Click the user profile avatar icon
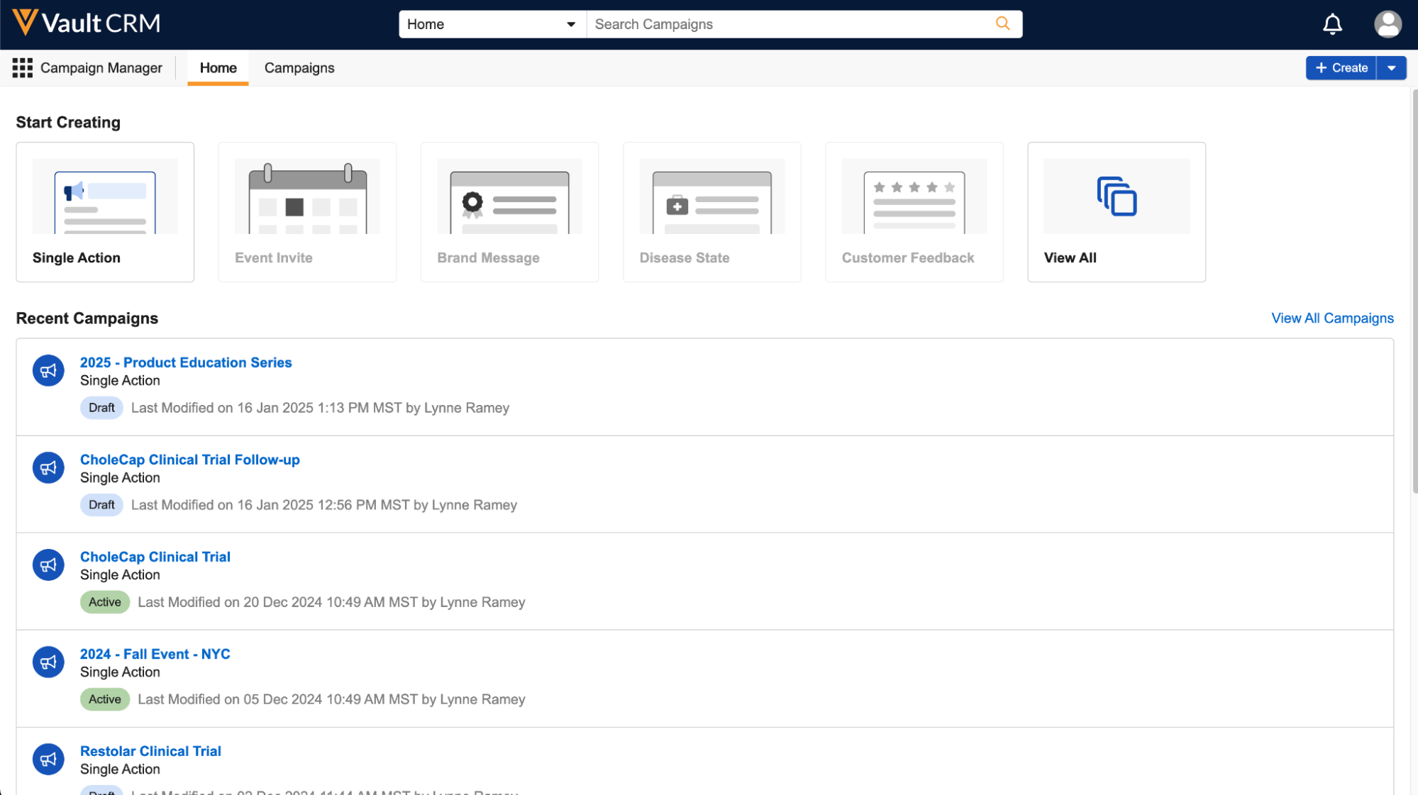 (1387, 24)
